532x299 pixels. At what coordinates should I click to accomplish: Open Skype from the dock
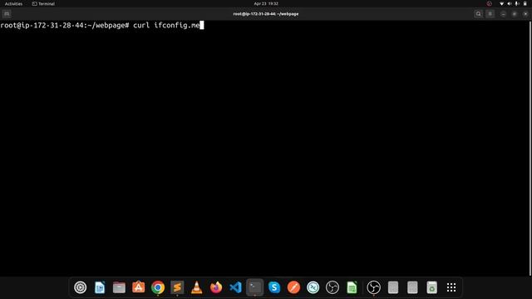tap(274, 287)
